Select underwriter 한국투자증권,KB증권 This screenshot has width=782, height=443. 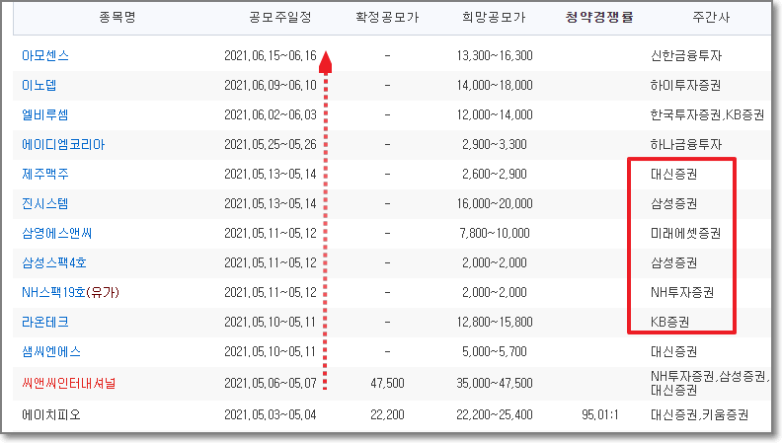coord(707,114)
